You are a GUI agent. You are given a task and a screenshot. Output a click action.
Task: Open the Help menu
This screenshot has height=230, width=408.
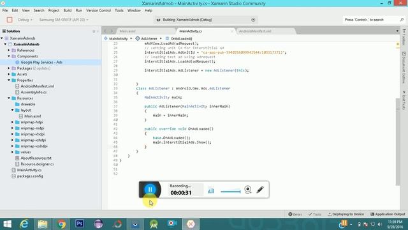149,10
